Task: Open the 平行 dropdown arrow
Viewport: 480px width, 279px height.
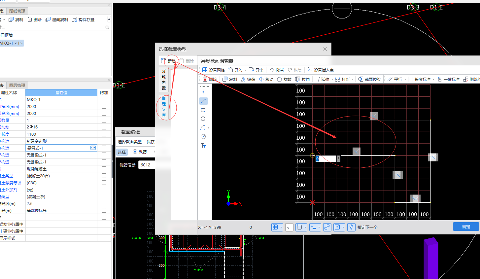Action: (x=405, y=79)
